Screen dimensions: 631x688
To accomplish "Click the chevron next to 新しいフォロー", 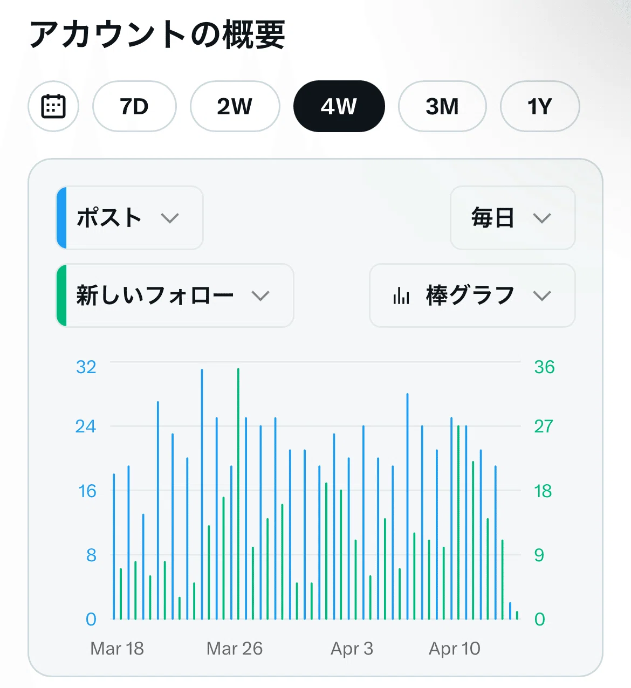I will point(260,296).
